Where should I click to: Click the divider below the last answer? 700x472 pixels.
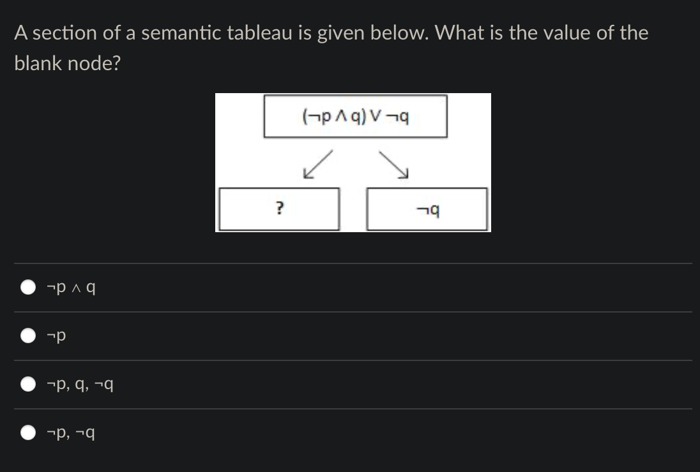pos(350,456)
